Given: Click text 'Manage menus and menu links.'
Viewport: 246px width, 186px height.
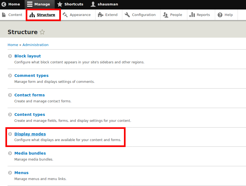Looking at the screenshot, I should 40,179.
